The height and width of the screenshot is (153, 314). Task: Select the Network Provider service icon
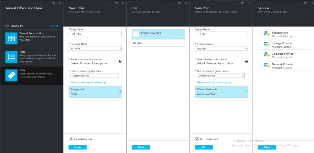(x=266, y=66)
